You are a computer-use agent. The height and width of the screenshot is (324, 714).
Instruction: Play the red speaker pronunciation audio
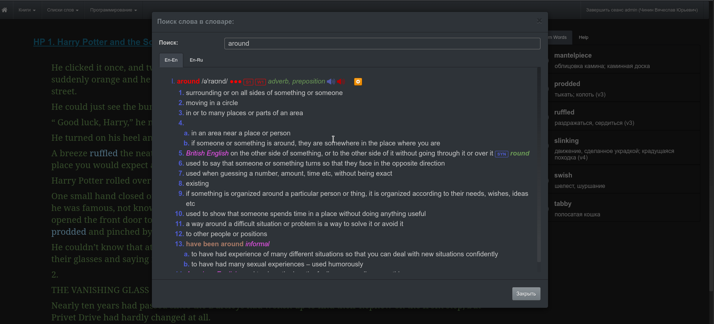[341, 82]
